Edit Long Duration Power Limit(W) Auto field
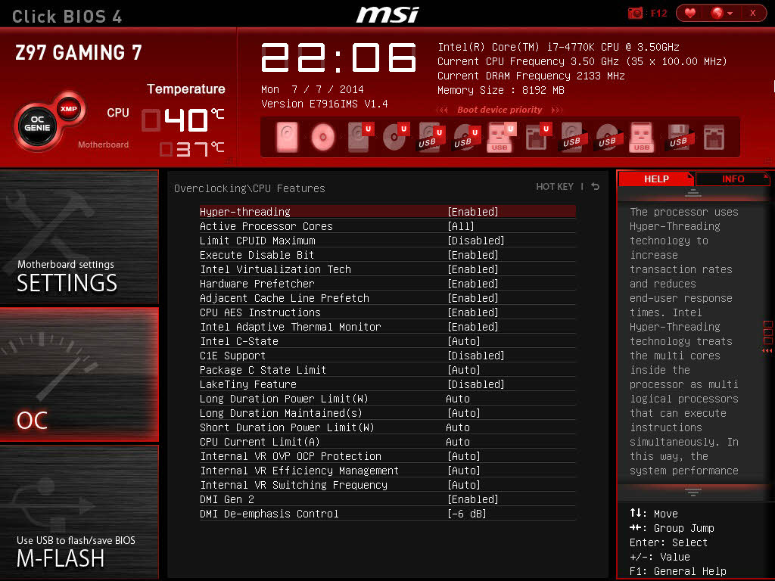775x581 pixels. pos(458,399)
